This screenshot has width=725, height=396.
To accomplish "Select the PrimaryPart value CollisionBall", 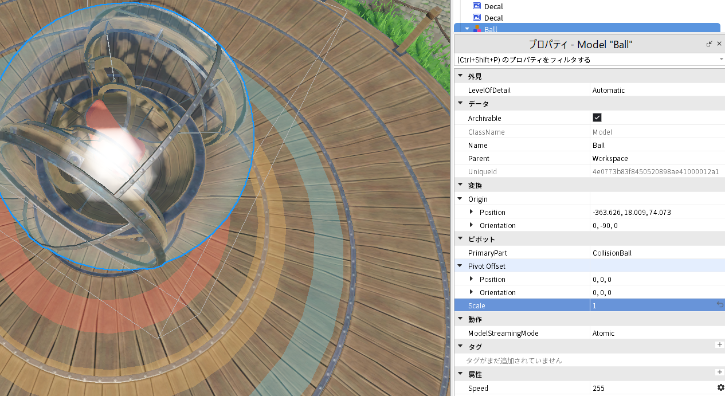I will [x=657, y=253].
